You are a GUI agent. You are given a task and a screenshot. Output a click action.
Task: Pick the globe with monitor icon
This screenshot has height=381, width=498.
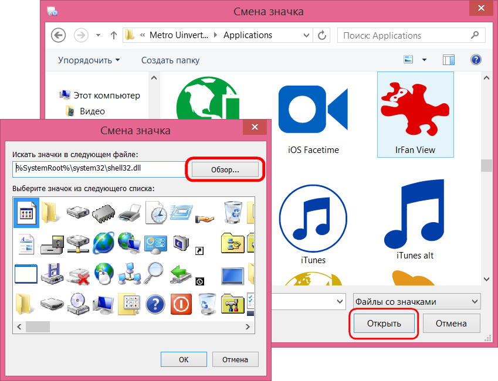coord(129,243)
